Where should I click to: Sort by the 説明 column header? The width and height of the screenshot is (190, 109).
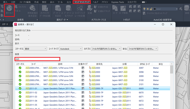coord(60,64)
